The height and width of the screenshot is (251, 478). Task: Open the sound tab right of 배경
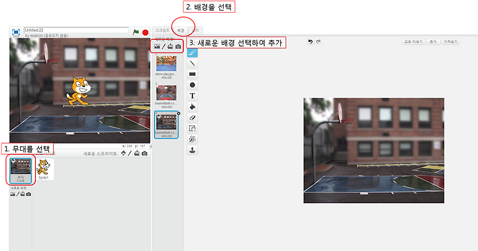(196, 31)
